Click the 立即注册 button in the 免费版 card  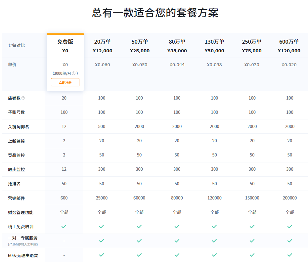(65, 82)
